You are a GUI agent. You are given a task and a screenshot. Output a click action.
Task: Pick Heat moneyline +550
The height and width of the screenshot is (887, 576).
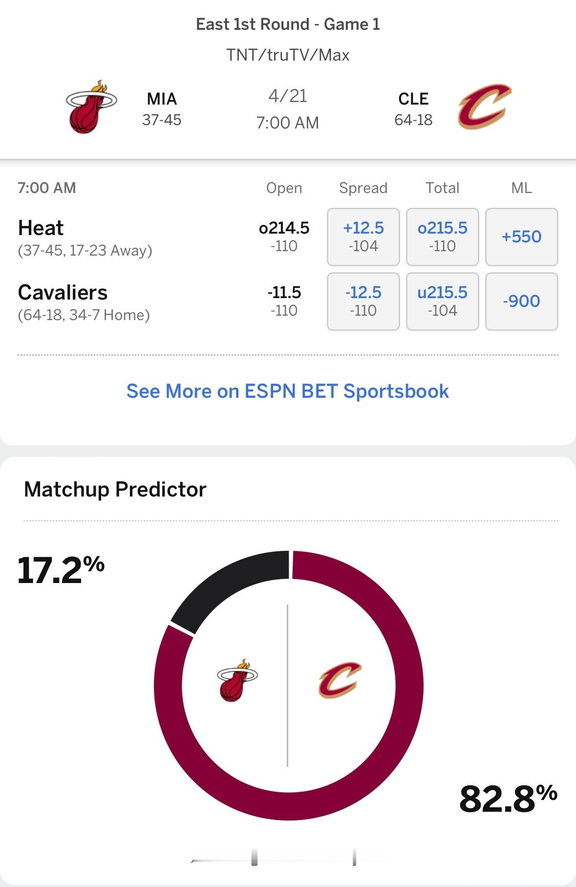pyautogui.click(x=522, y=237)
